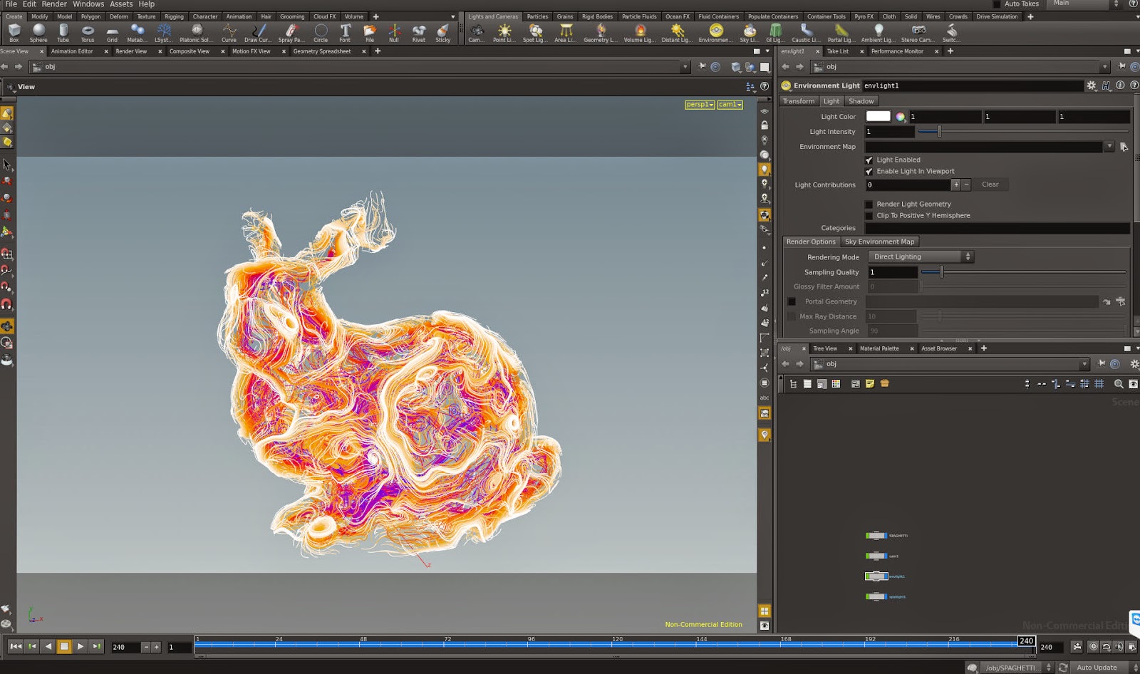Switch to the Shadow tab
The image size is (1140, 674).
pyautogui.click(x=861, y=101)
